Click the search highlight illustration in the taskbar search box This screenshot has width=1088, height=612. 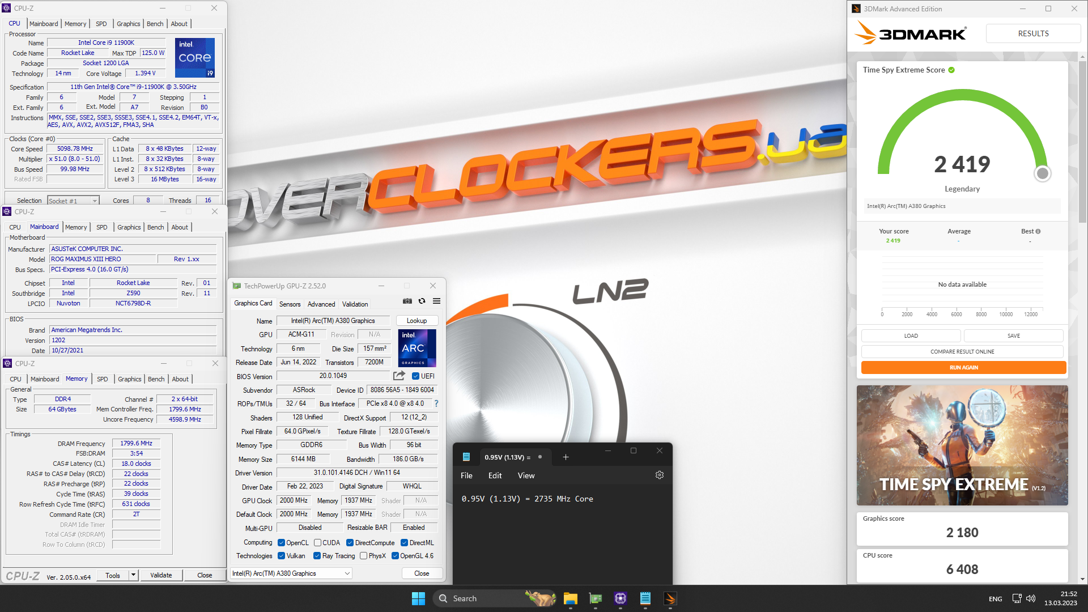(541, 598)
